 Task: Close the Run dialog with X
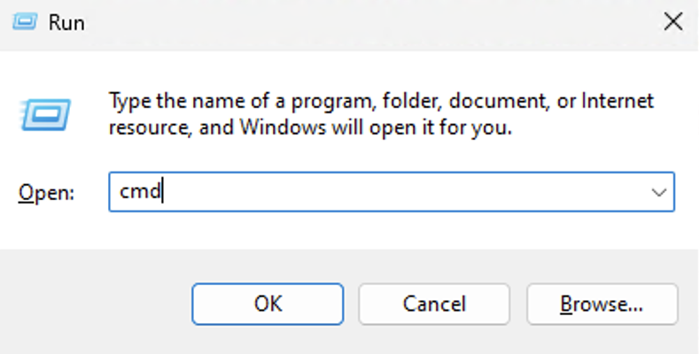click(672, 23)
